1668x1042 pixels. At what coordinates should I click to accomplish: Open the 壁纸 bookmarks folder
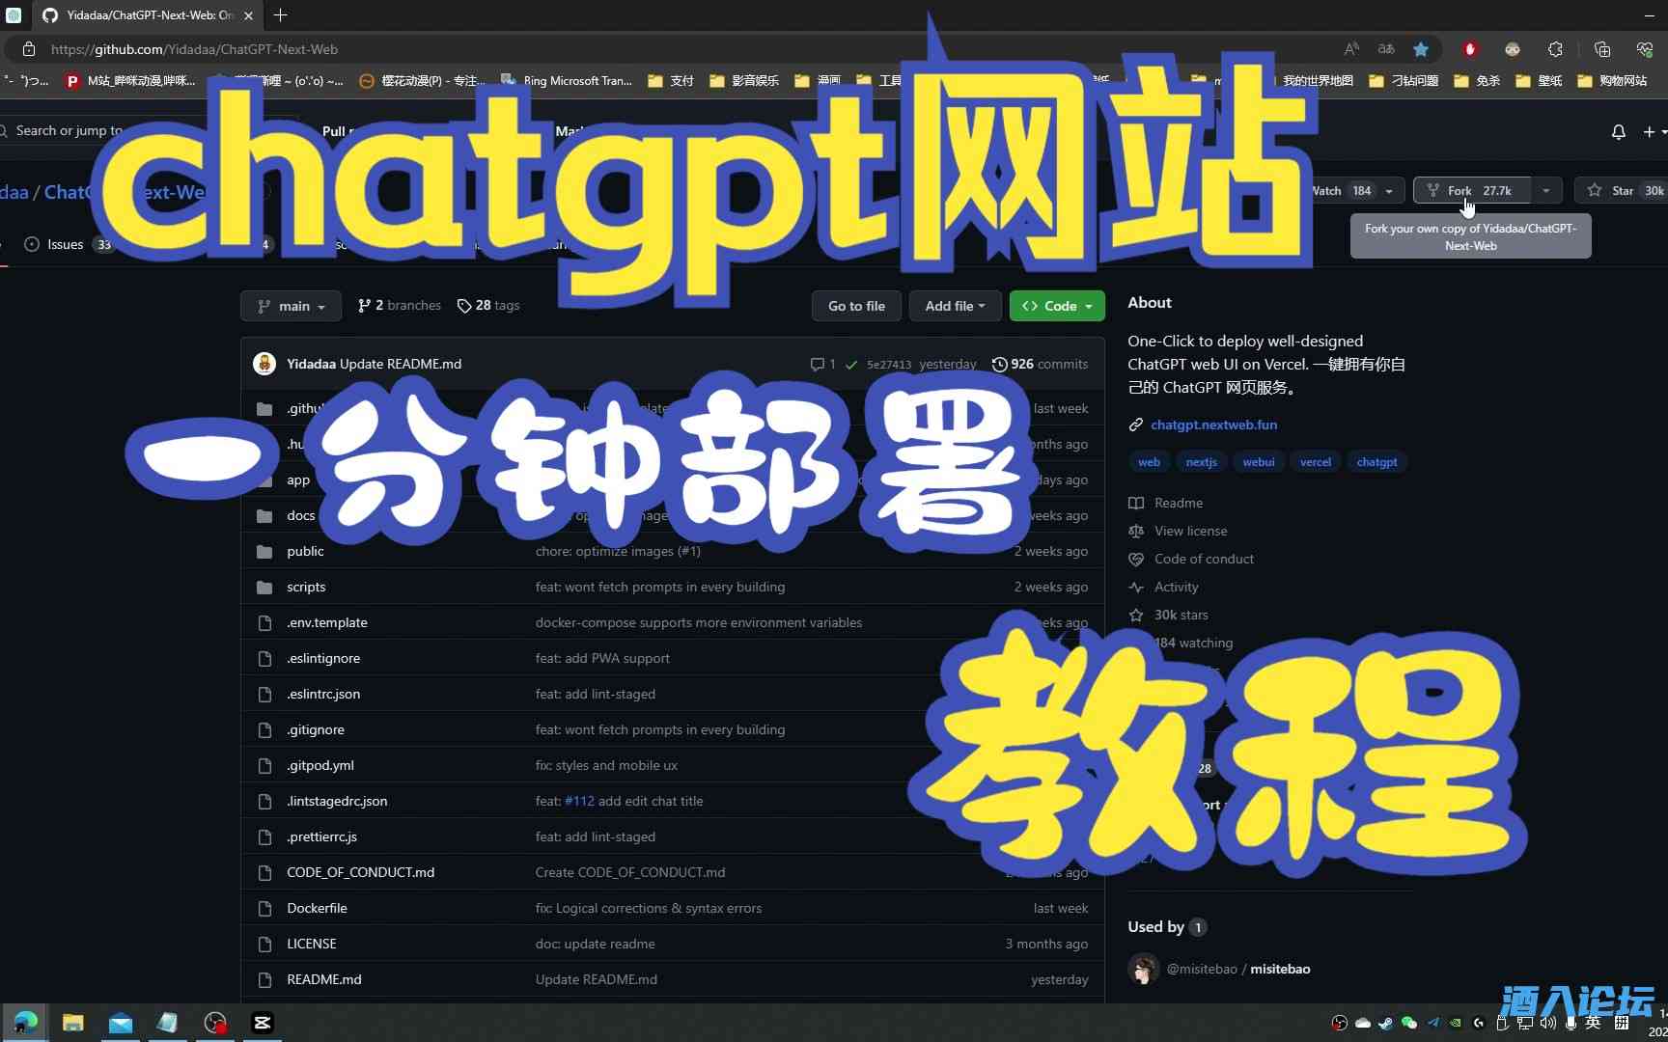(x=1540, y=81)
